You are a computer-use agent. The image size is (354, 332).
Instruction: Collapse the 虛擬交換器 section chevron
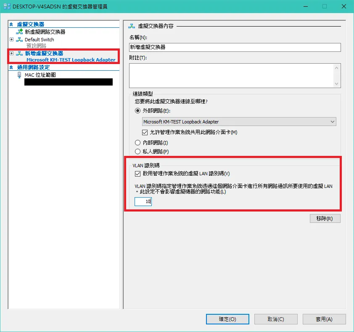click(x=11, y=24)
